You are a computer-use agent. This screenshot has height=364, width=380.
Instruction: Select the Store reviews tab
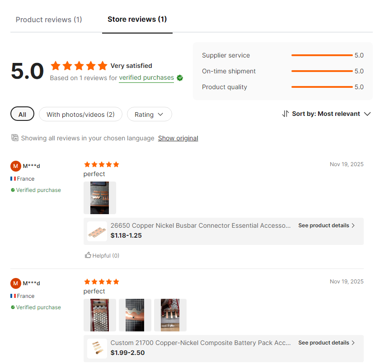(x=137, y=19)
